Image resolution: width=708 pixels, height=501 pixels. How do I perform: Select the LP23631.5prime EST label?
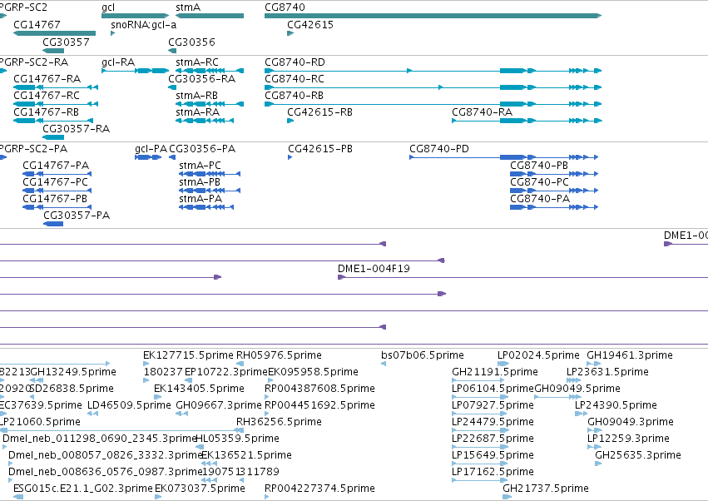point(608,372)
